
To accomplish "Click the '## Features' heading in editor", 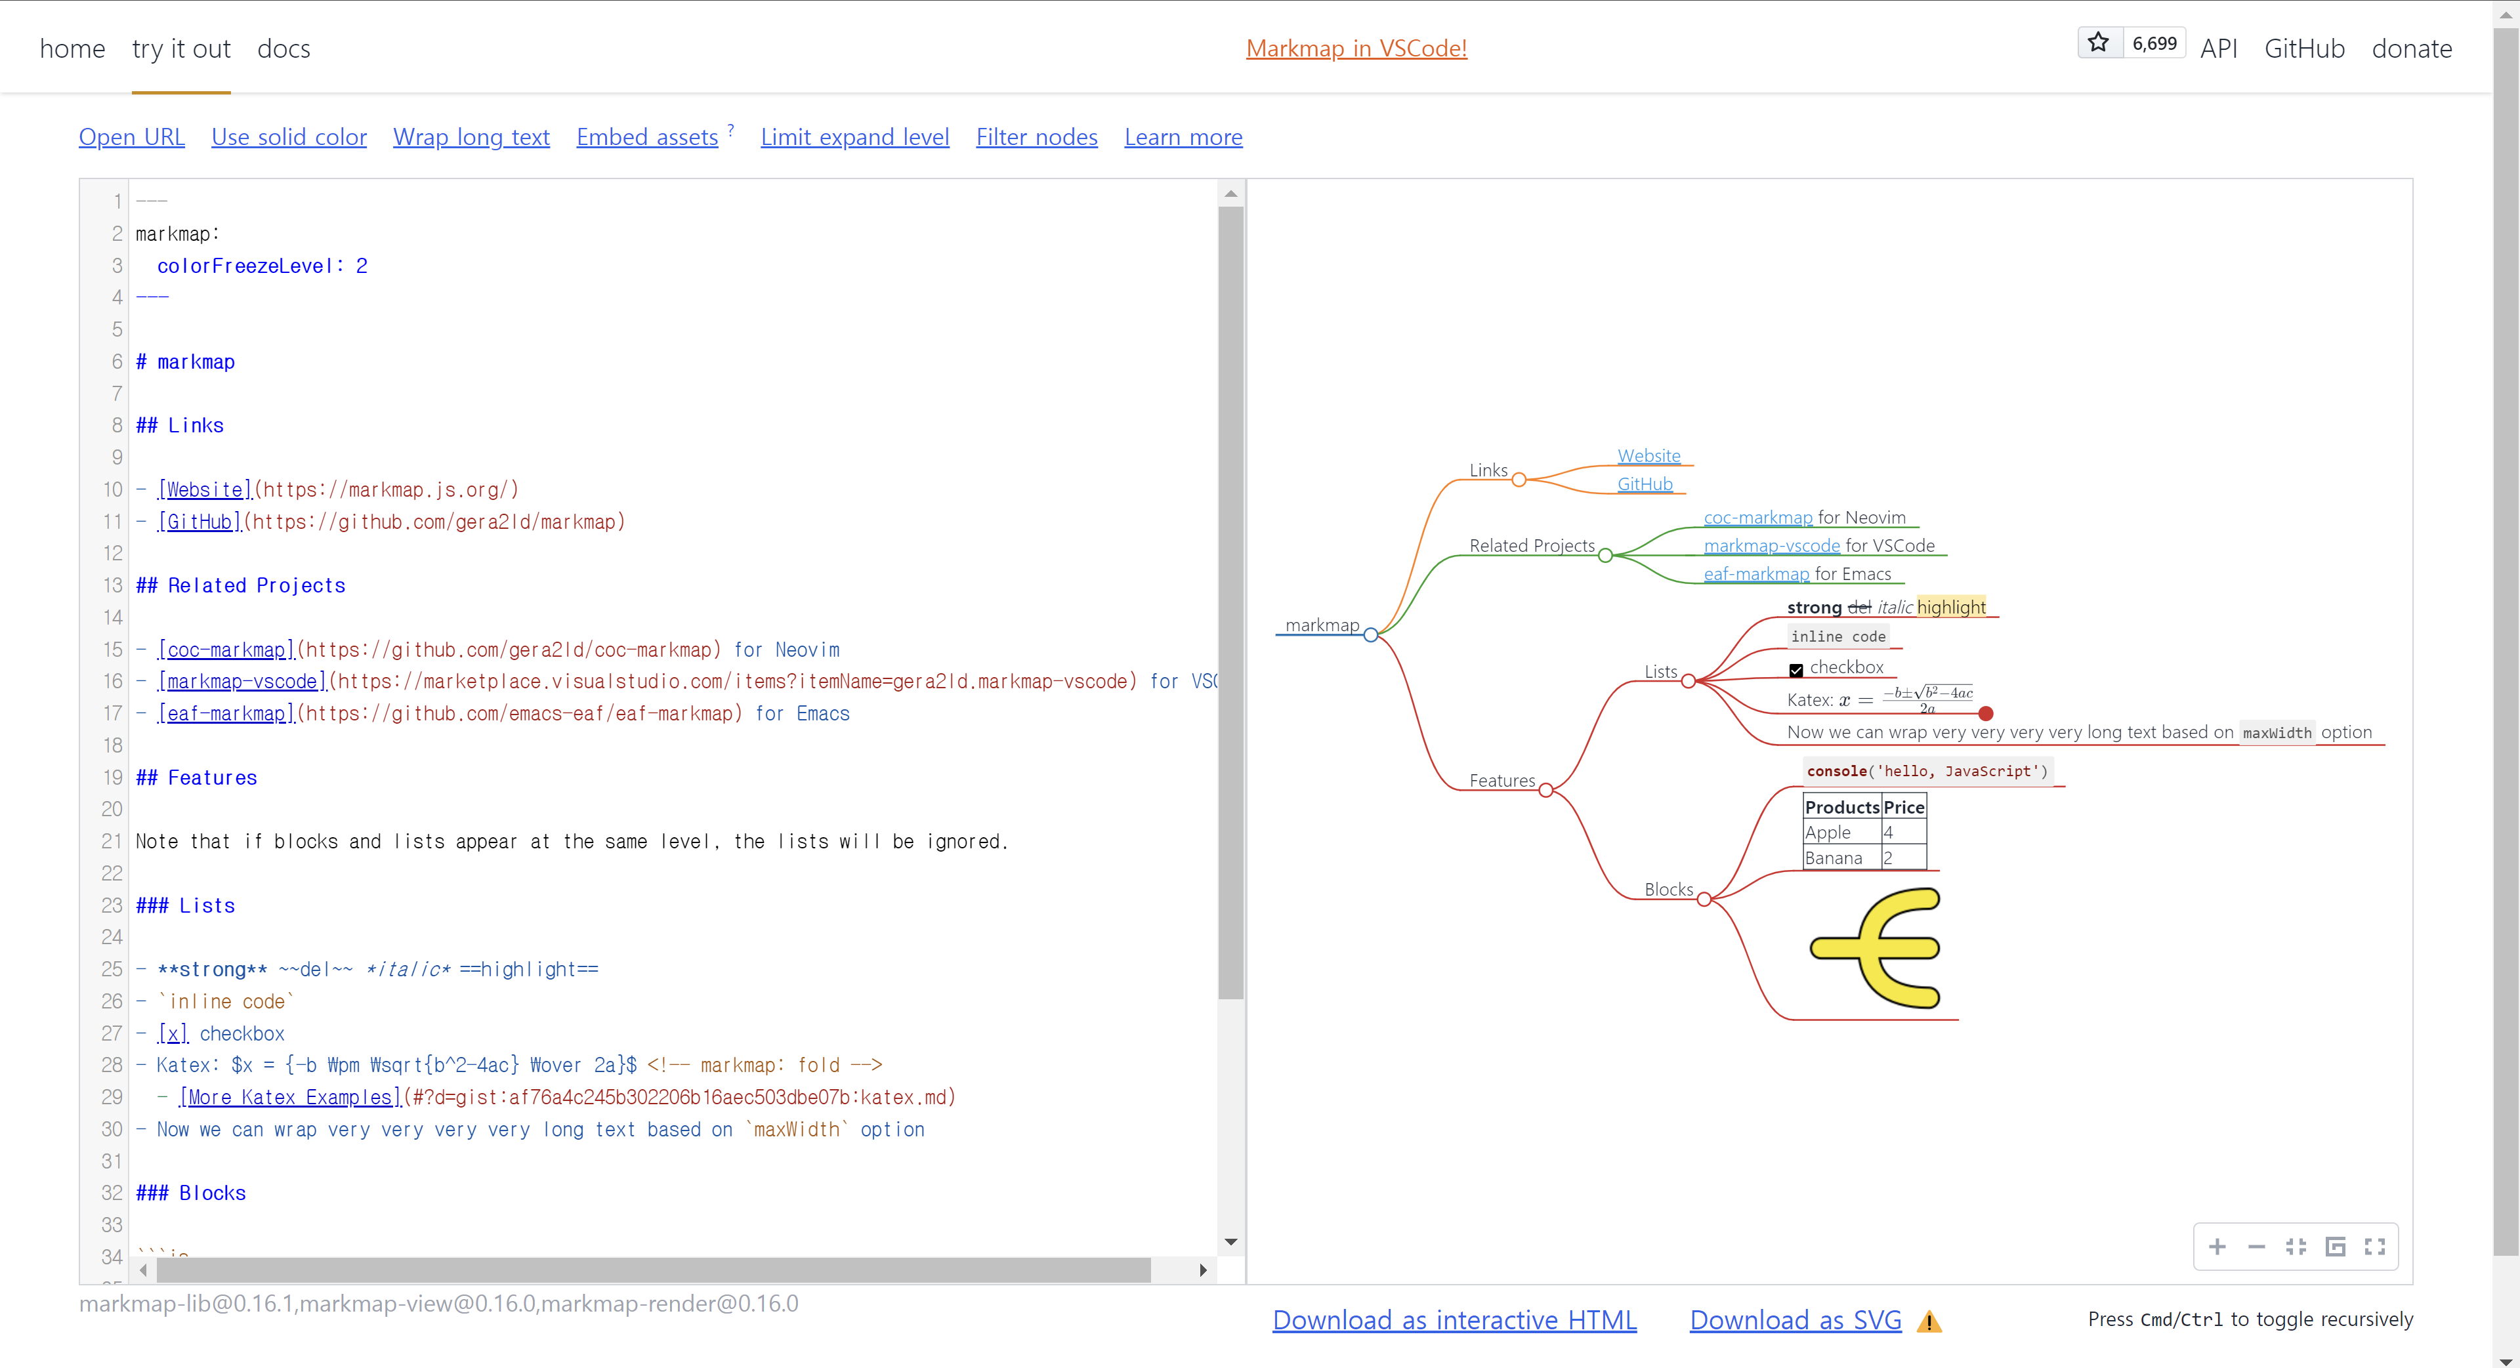I will [197, 777].
